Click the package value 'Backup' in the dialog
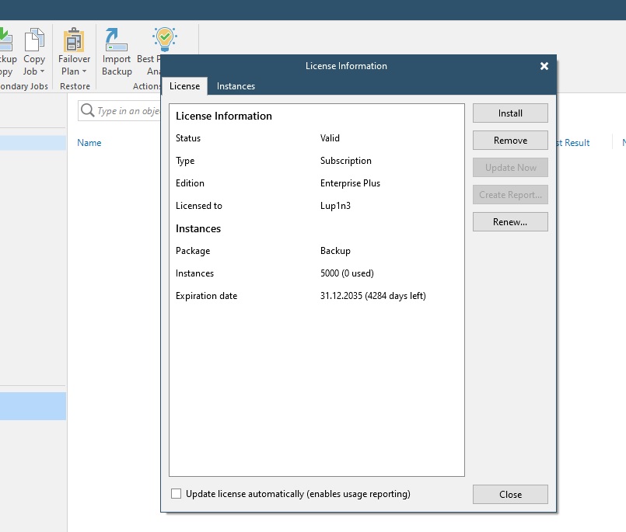Image resolution: width=626 pixels, height=532 pixels. click(x=335, y=251)
